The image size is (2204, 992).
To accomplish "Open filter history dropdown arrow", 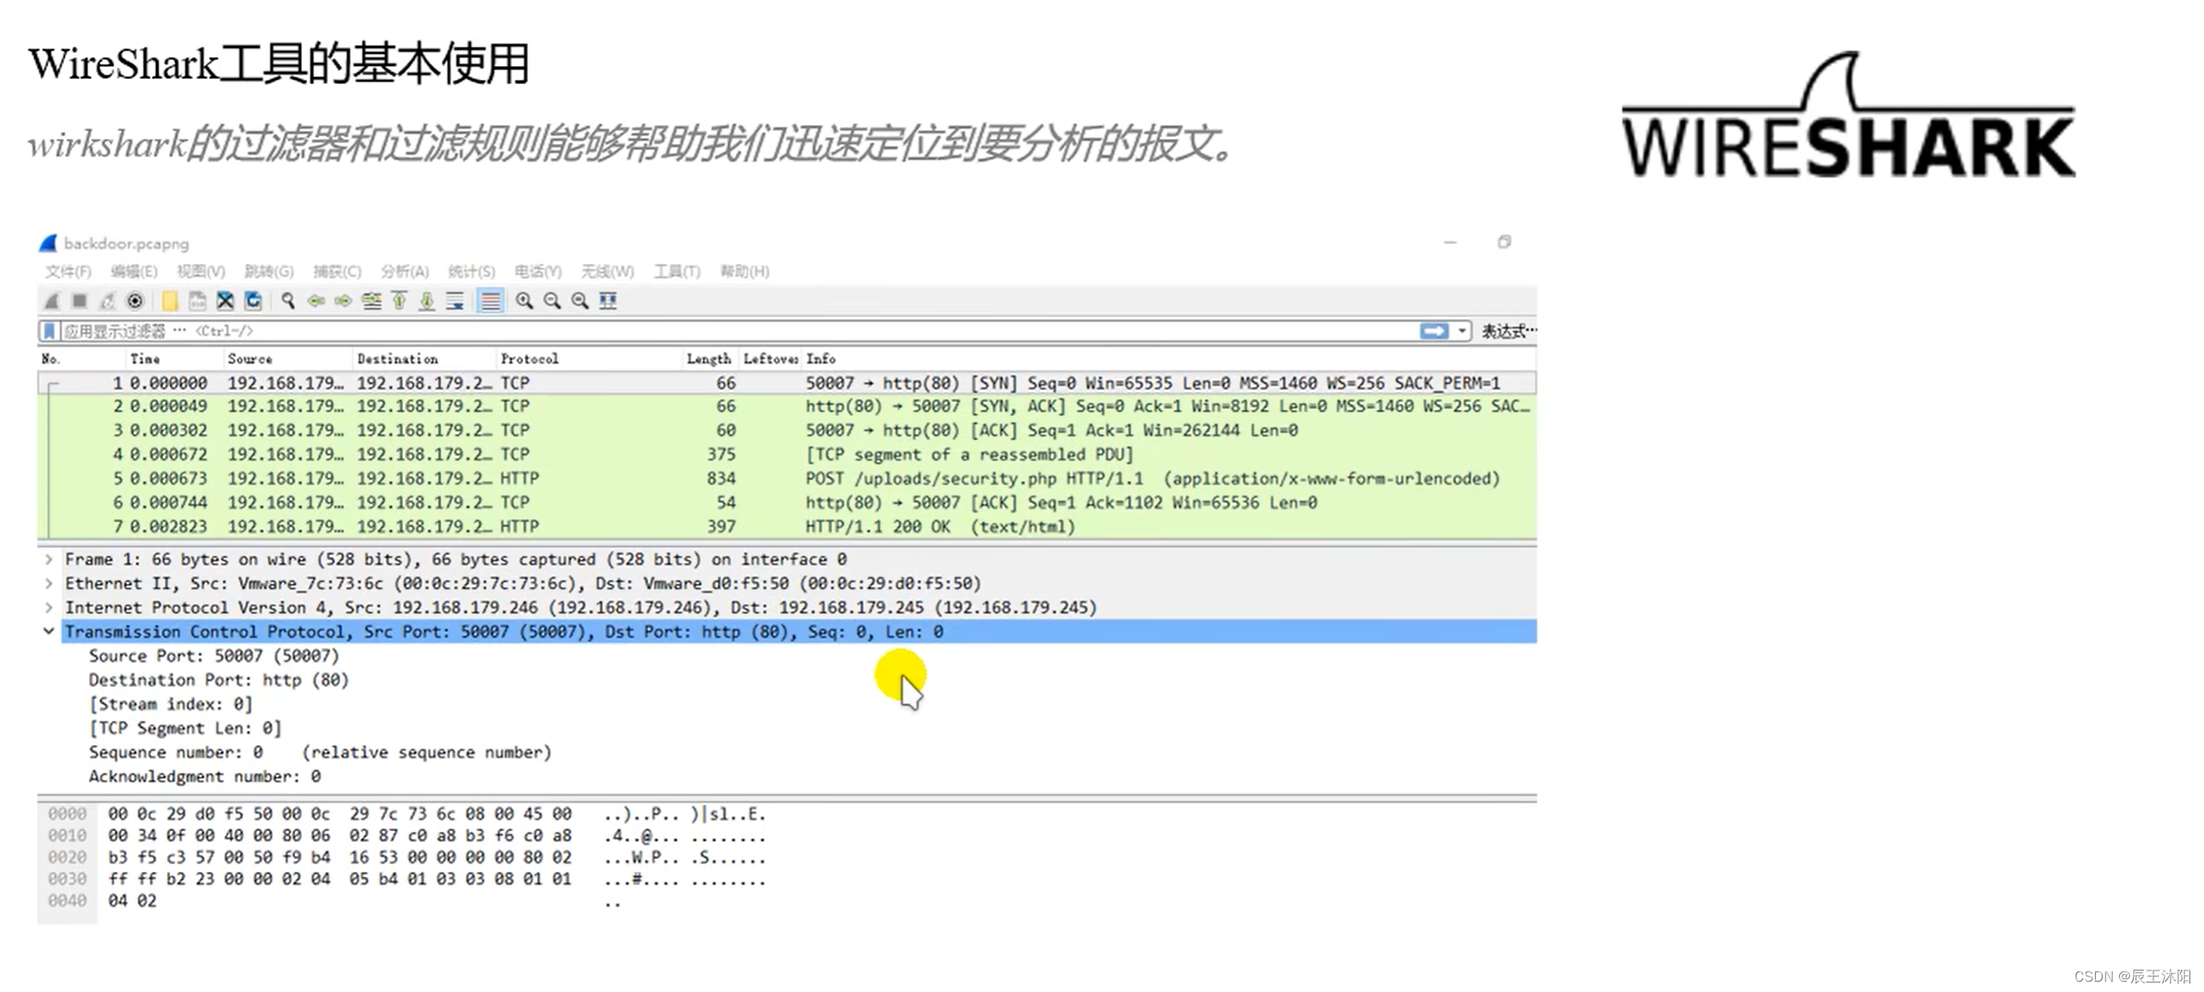I will coord(1462,331).
